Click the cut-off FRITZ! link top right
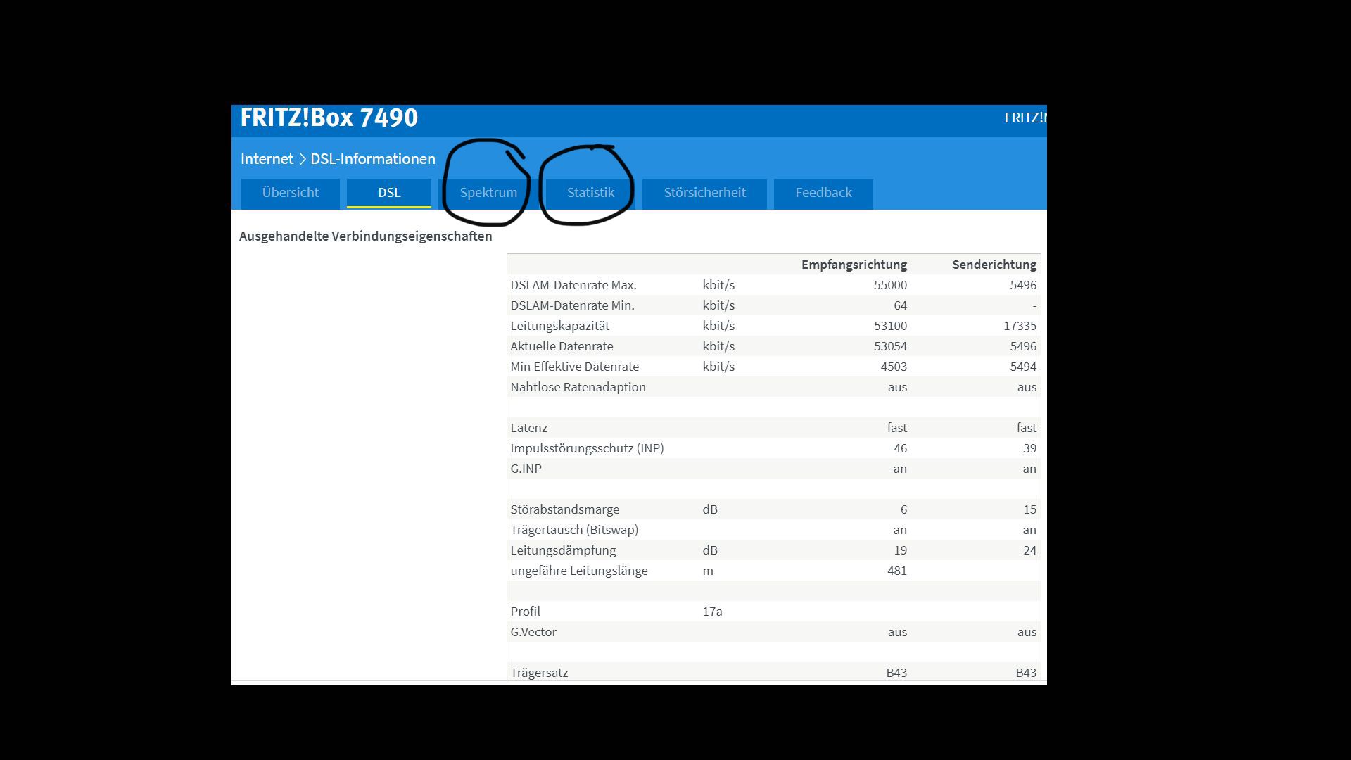 [1025, 118]
